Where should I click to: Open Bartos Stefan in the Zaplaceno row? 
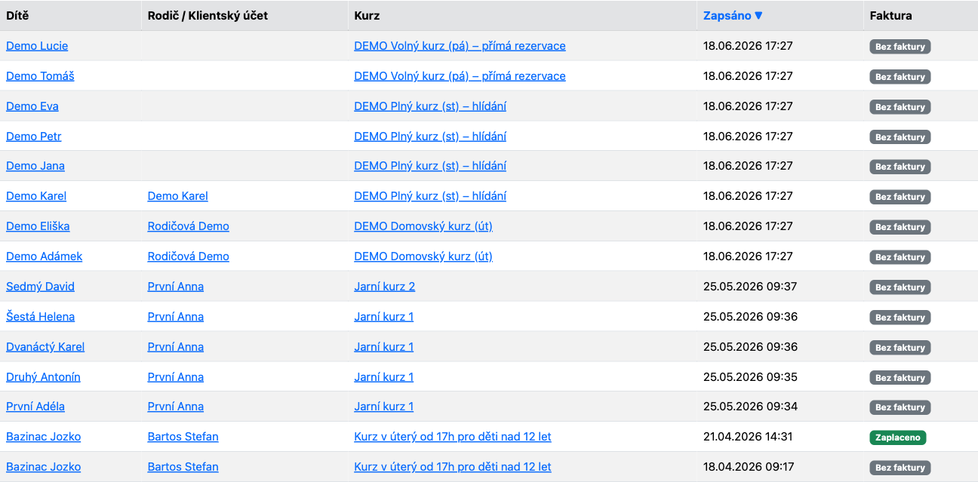[183, 437]
